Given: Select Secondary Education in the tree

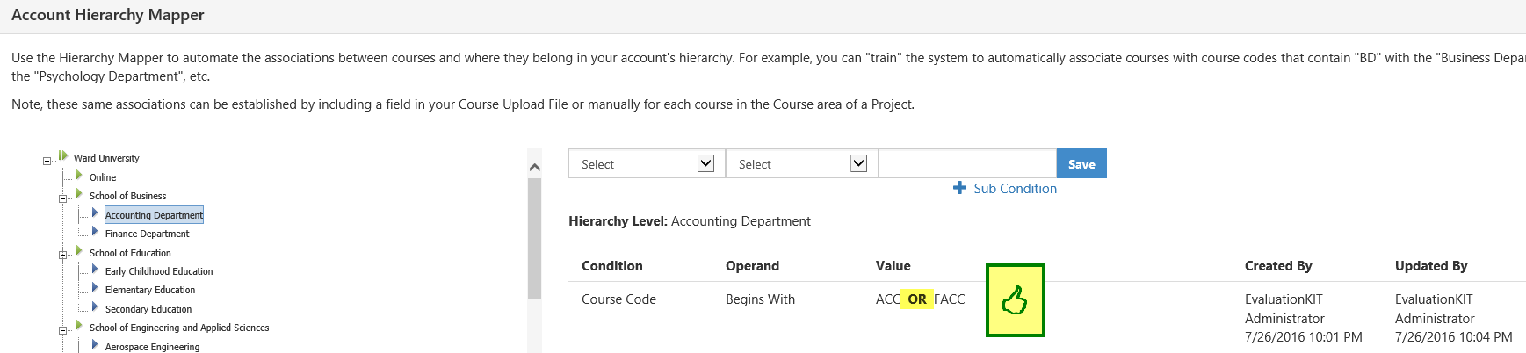Looking at the screenshot, I should [x=148, y=309].
